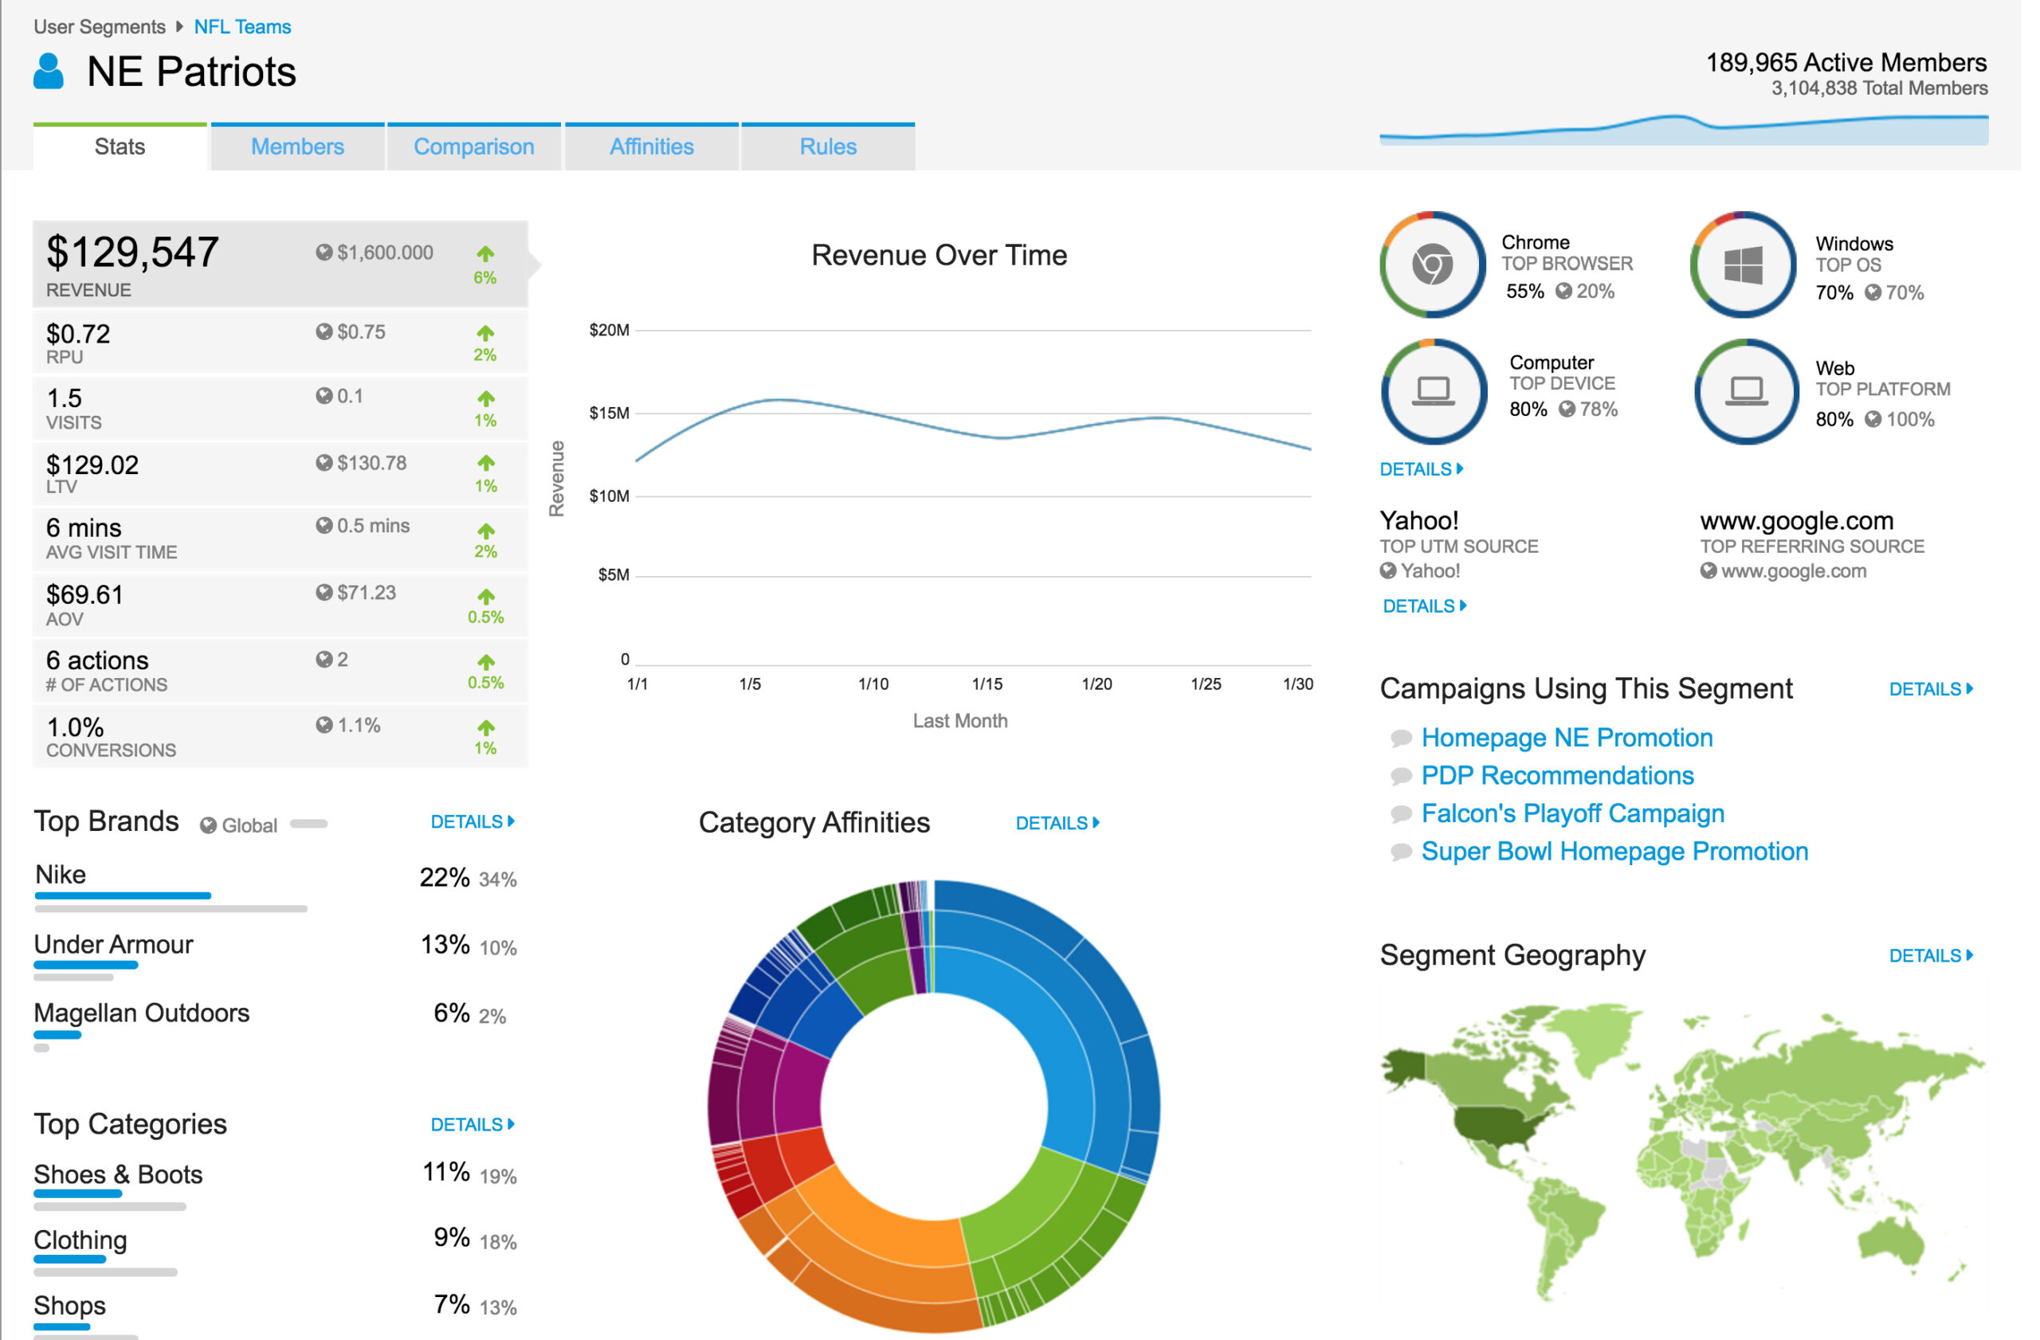The width and height of the screenshot is (2040, 1340).
Task: Click the Shoes & Boots blue percentage bar
Action: (x=78, y=1193)
